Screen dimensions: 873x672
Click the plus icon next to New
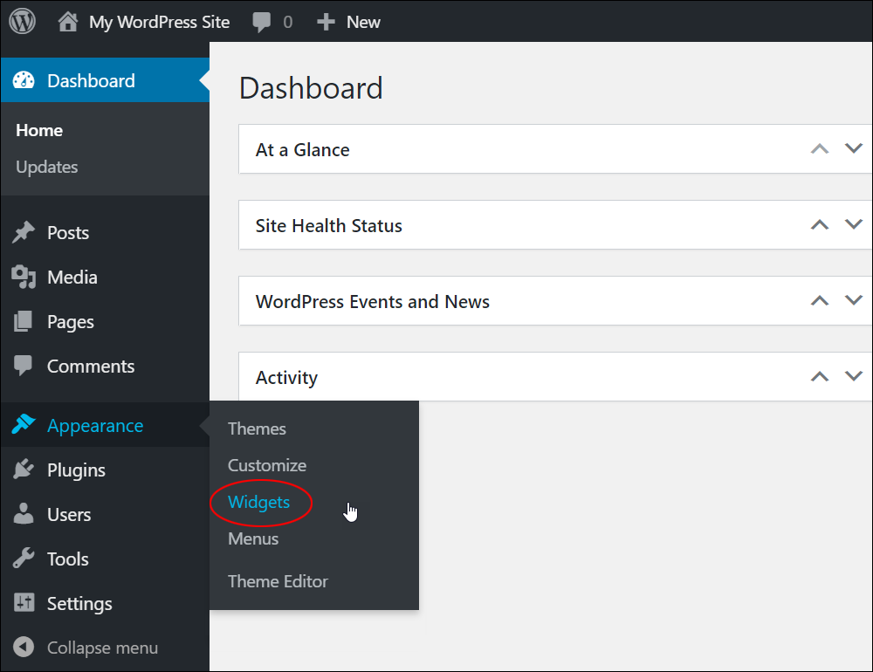pos(326,23)
